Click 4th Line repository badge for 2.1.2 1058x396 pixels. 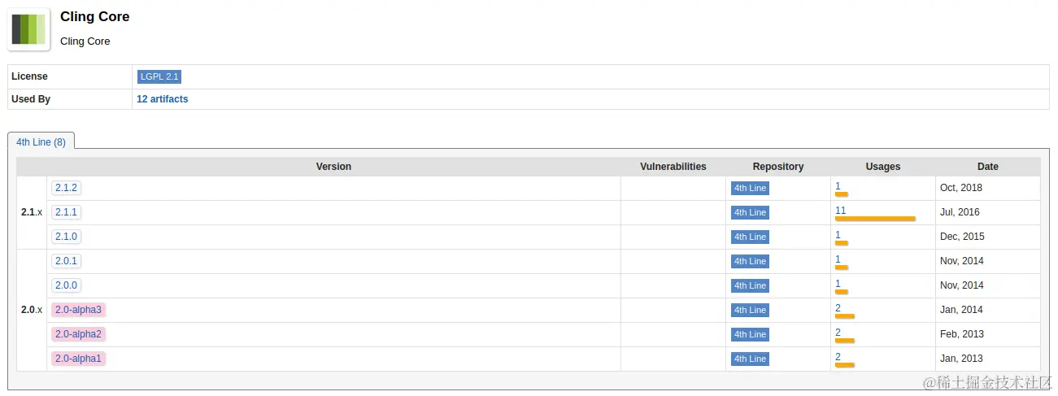click(750, 188)
